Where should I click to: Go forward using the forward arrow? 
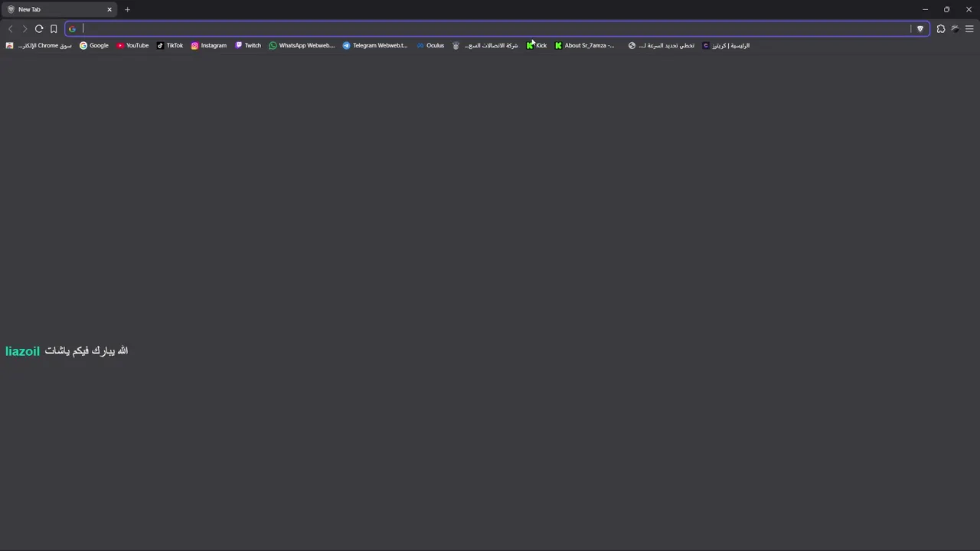(24, 29)
